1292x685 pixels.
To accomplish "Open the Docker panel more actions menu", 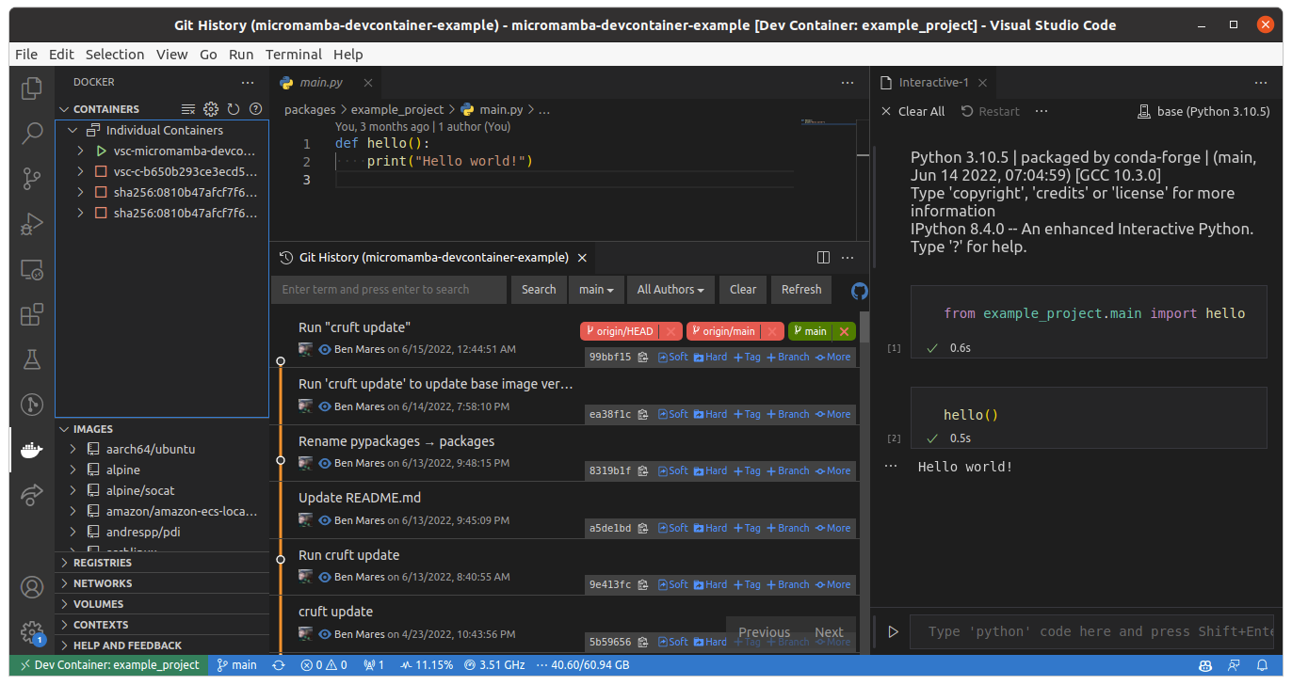I will (248, 83).
